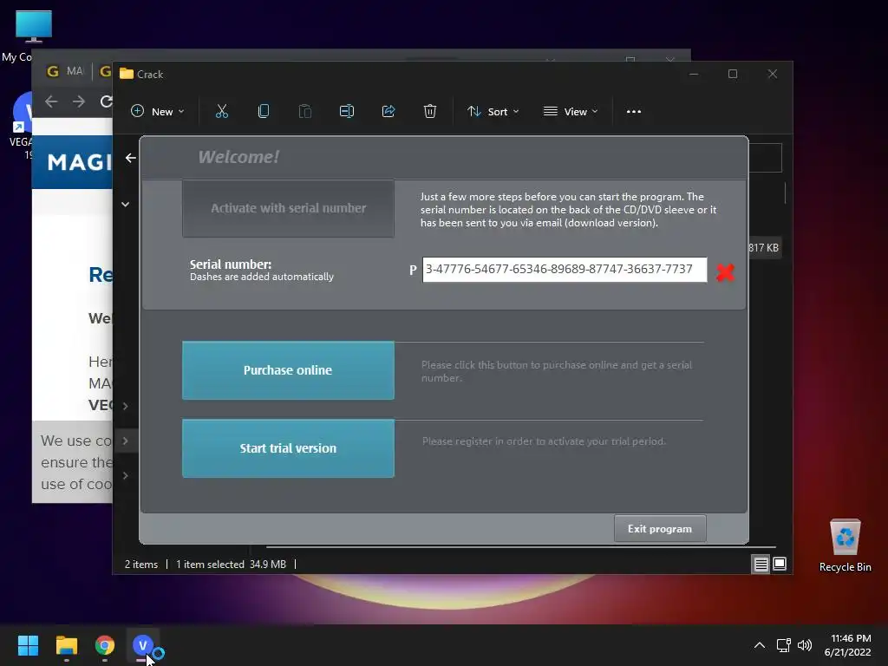Click the Paste clipboard icon
Image resolution: width=888 pixels, height=666 pixels.
tap(305, 112)
